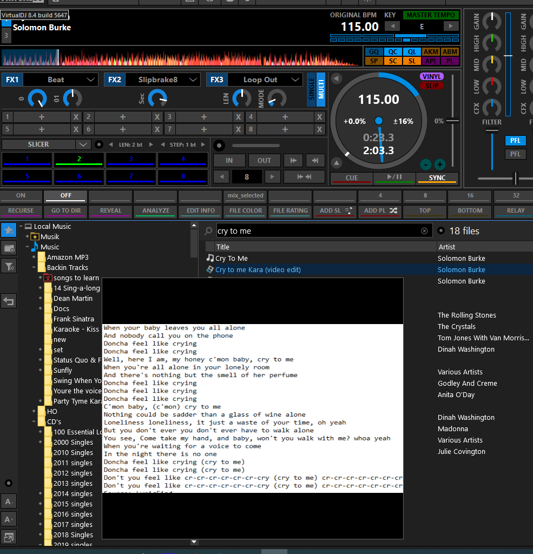Select the GQ pad page
Image resolution: width=533 pixels, height=554 pixels.
coord(373,52)
